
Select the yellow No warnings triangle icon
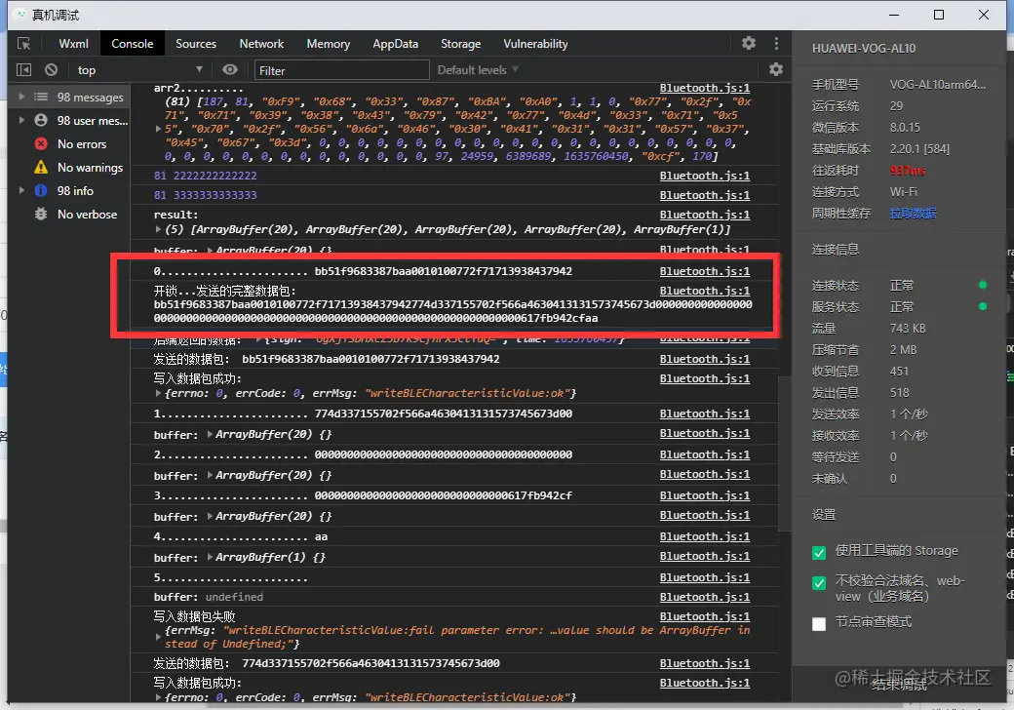pos(41,167)
